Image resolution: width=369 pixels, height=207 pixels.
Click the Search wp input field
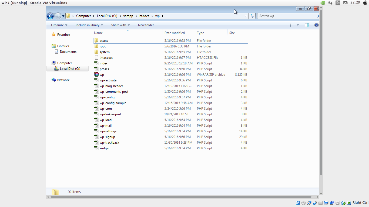pyautogui.click(x=288, y=16)
